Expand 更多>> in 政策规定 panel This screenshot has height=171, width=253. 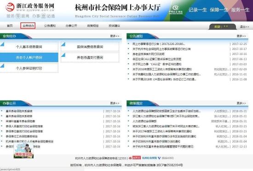[241, 103]
